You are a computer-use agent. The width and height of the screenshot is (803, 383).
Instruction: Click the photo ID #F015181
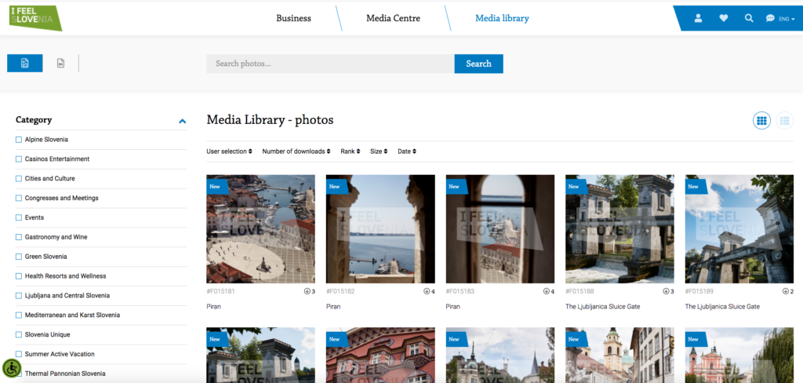point(220,291)
